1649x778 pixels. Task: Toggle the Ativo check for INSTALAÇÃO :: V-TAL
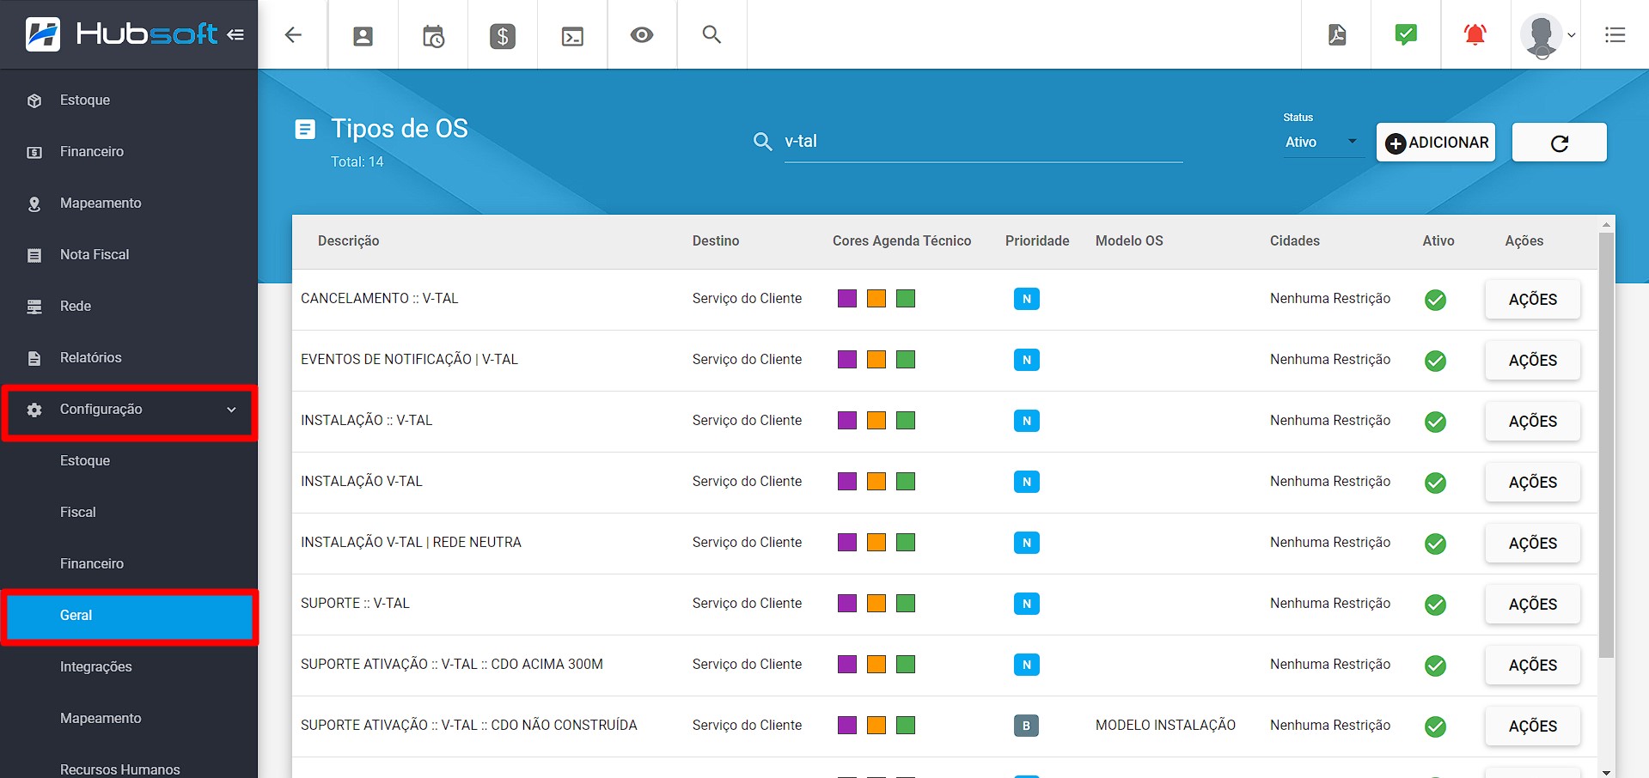point(1435,422)
